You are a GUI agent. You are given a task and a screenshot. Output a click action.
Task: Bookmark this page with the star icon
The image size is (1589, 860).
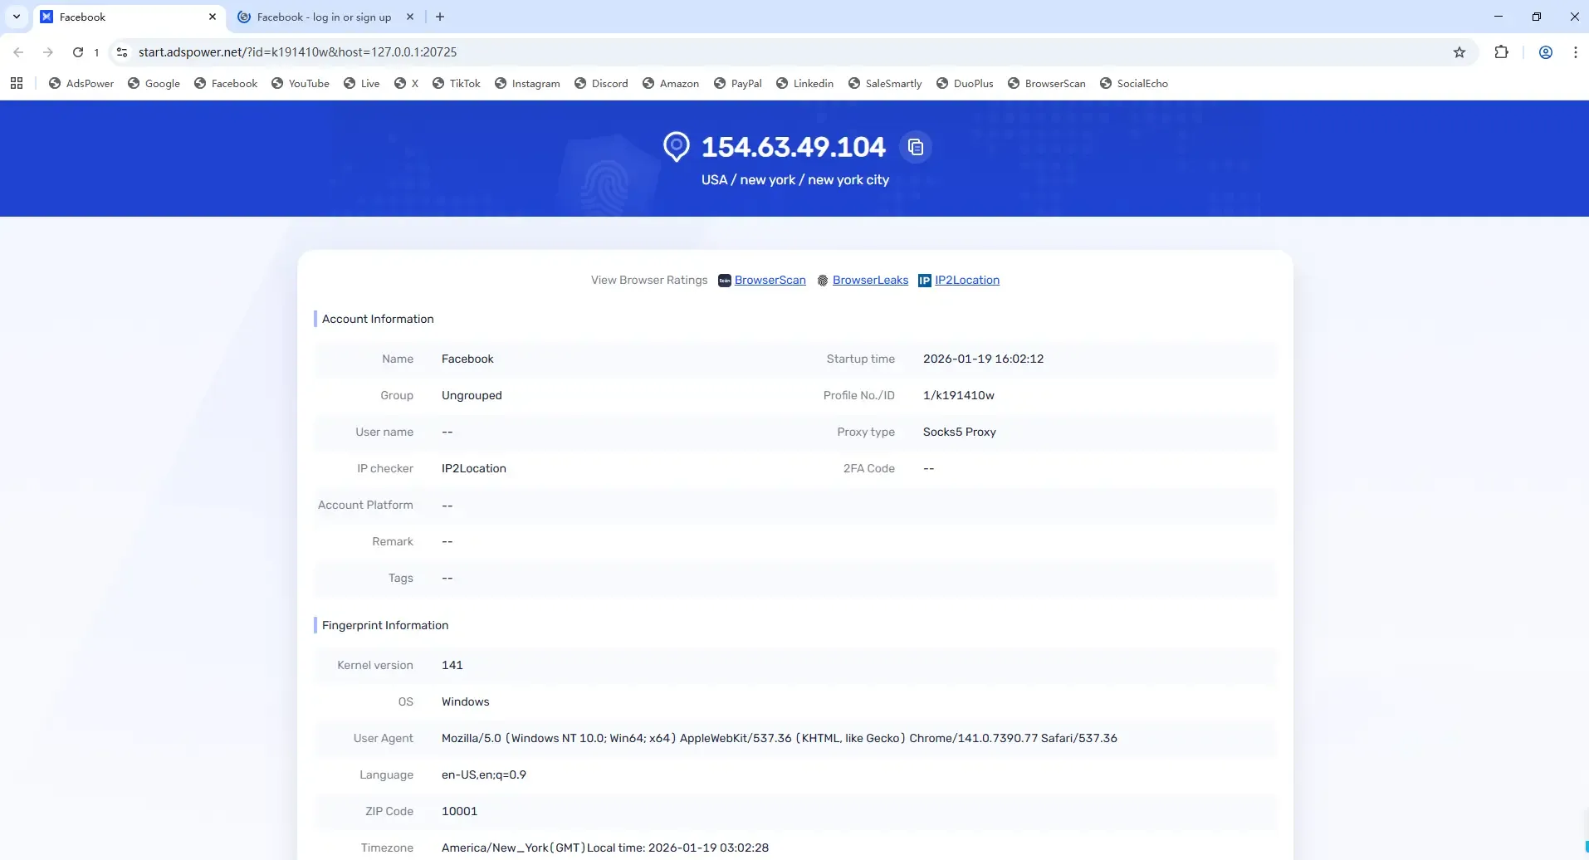(x=1459, y=52)
